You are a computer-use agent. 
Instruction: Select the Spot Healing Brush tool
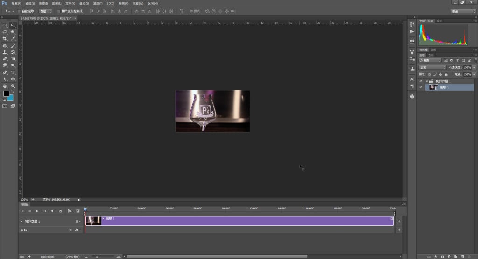[x=5, y=46]
